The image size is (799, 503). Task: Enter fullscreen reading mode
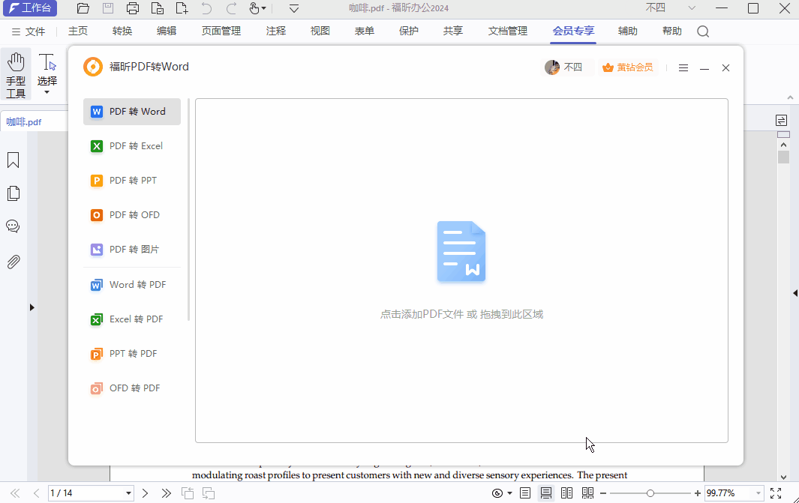point(776,493)
